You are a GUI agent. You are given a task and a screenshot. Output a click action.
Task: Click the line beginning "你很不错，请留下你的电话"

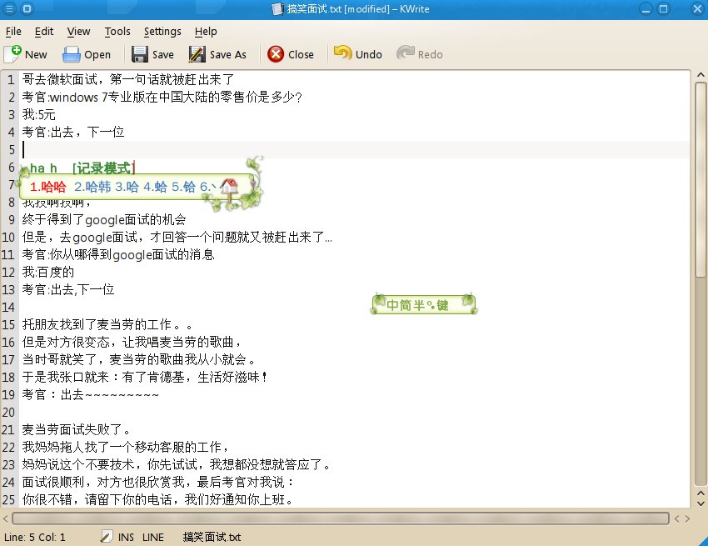click(x=157, y=499)
